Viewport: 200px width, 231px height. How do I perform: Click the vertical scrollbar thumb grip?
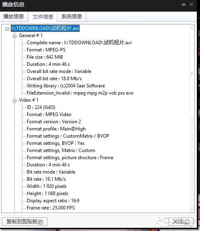point(192,74)
